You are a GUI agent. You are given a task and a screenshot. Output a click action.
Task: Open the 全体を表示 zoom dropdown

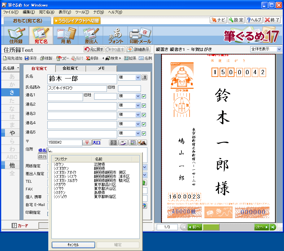click(x=279, y=49)
